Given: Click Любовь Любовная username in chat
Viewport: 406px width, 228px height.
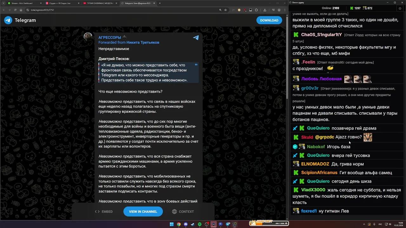Looking at the screenshot, I should [x=321, y=79].
